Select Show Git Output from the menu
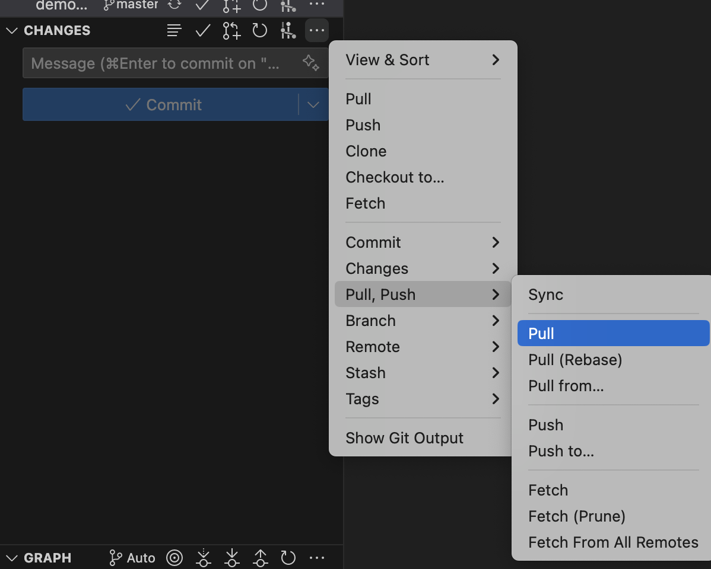 (404, 438)
